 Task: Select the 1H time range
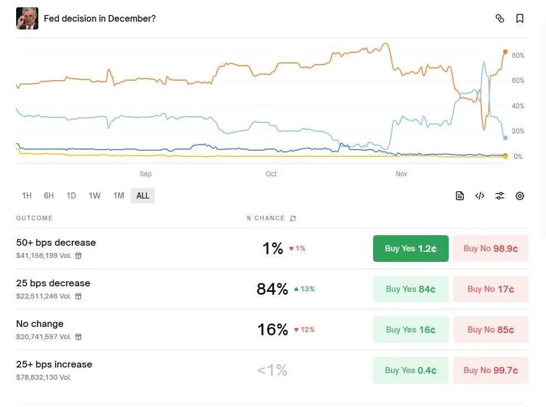[27, 196]
